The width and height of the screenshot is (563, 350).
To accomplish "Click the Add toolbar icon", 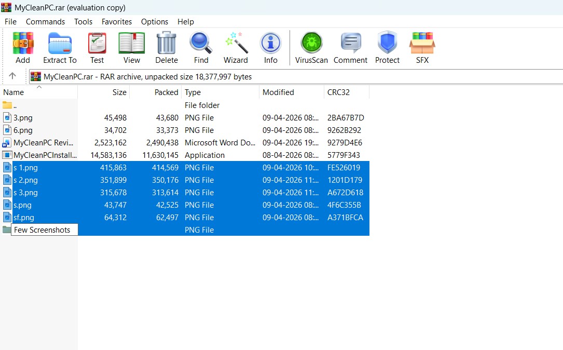I will coord(23,43).
